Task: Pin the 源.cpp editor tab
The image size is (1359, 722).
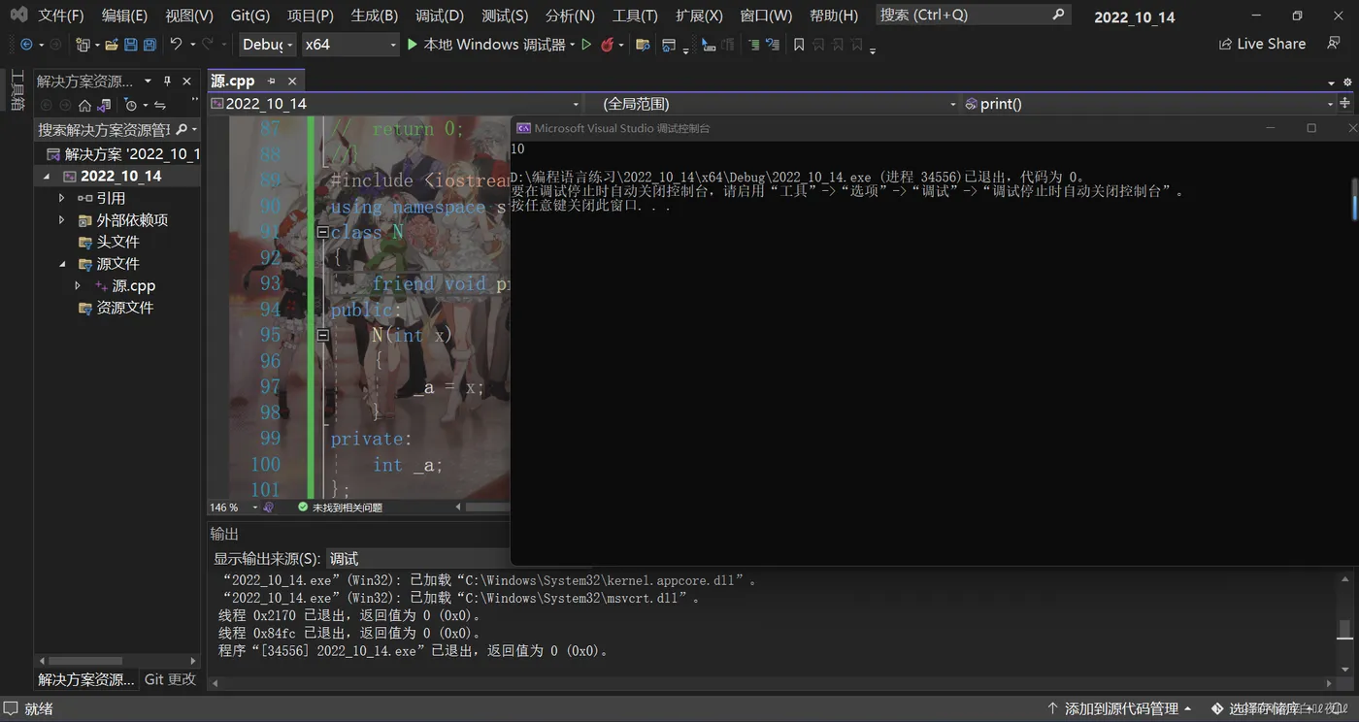Action: point(272,81)
